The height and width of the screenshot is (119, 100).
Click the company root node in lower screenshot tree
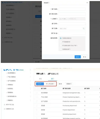click(x=14, y=70)
